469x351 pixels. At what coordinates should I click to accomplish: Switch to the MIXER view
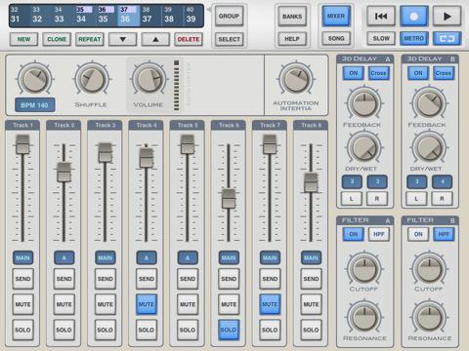pos(336,16)
